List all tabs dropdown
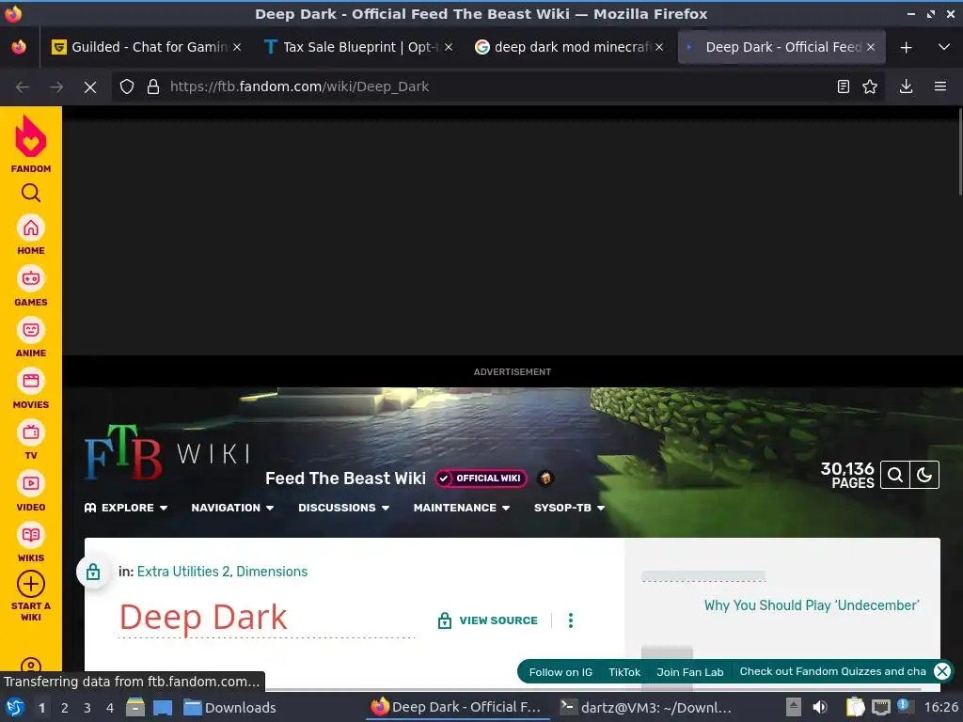 [944, 47]
